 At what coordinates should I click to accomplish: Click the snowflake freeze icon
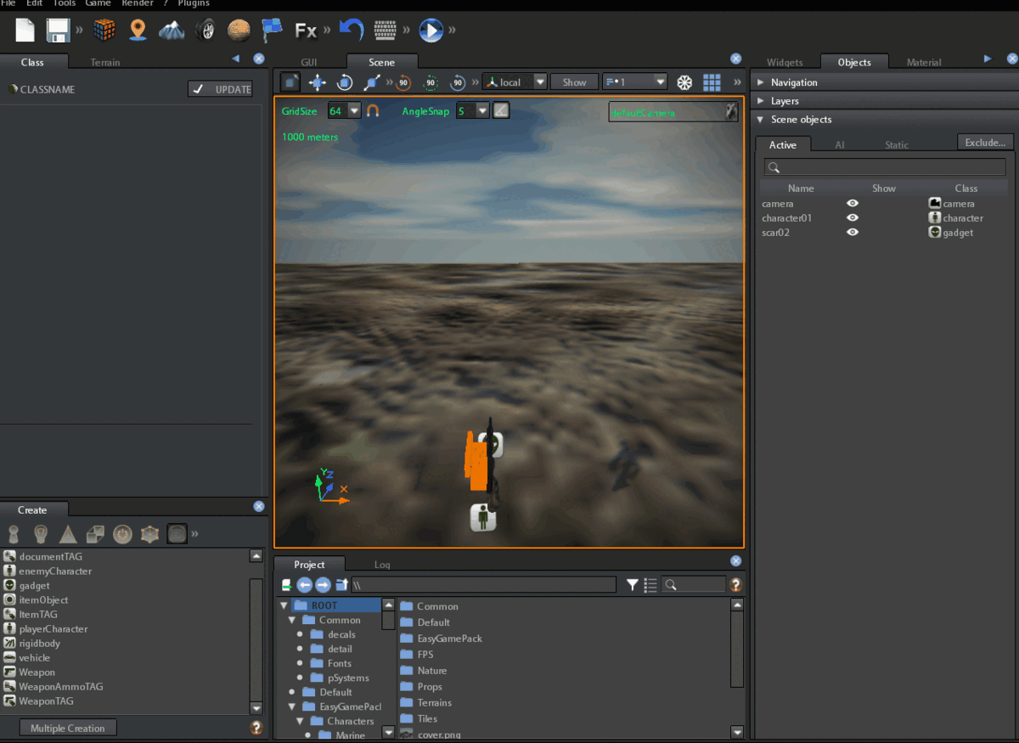coord(684,82)
